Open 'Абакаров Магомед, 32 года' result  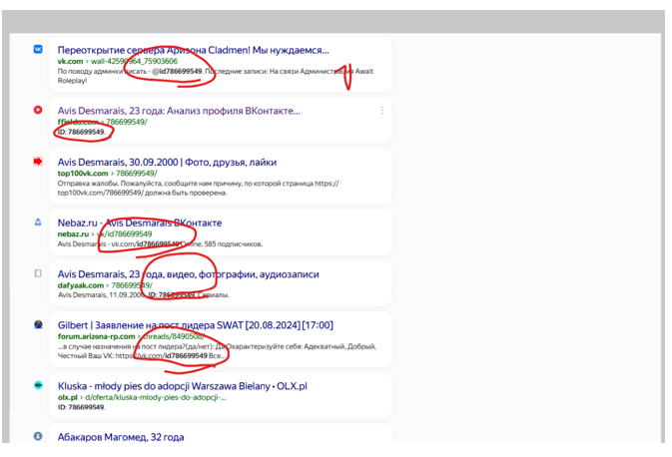pyautogui.click(x=121, y=437)
